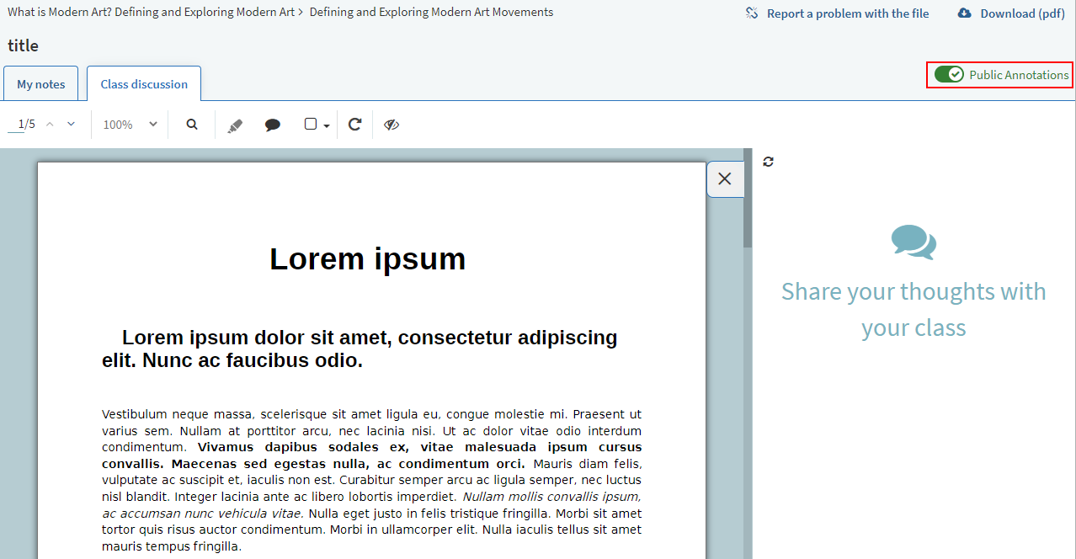Screen dimensions: 1076x559
Task: Click 'Report a problem with the file' link
Action: [x=848, y=13]
